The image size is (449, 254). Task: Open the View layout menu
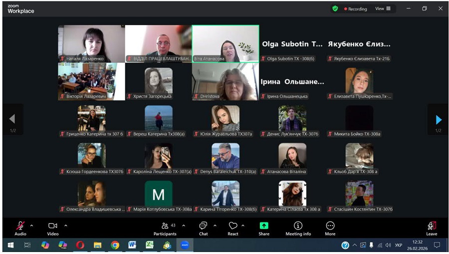point(383,8)
